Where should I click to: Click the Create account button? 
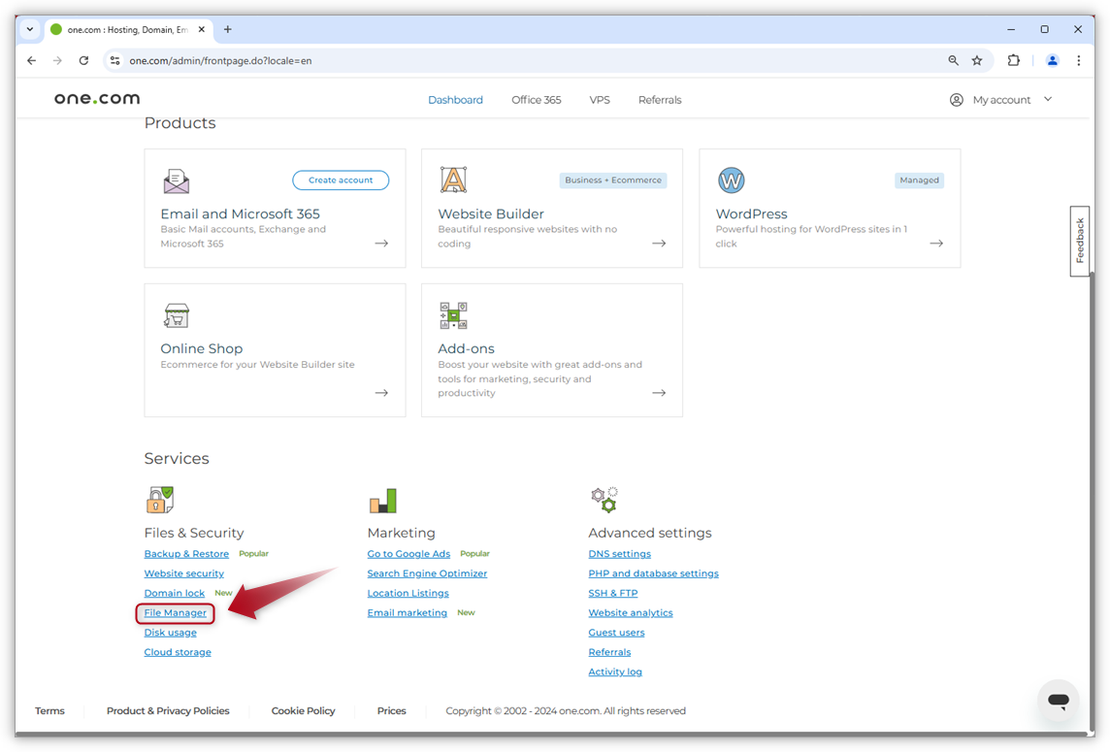pyautogui.click(x=340, y=180)
